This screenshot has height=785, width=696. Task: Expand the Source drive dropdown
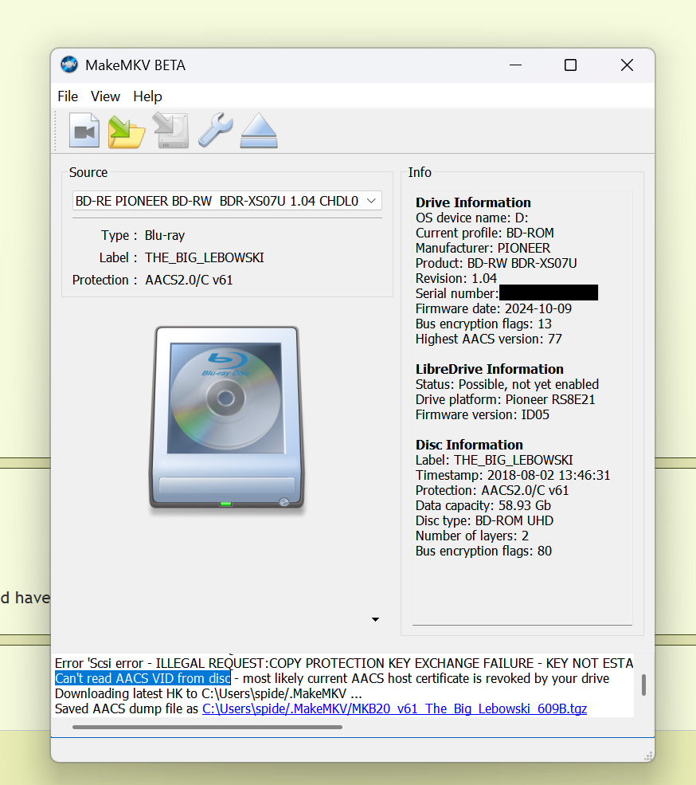pos(227,201)
